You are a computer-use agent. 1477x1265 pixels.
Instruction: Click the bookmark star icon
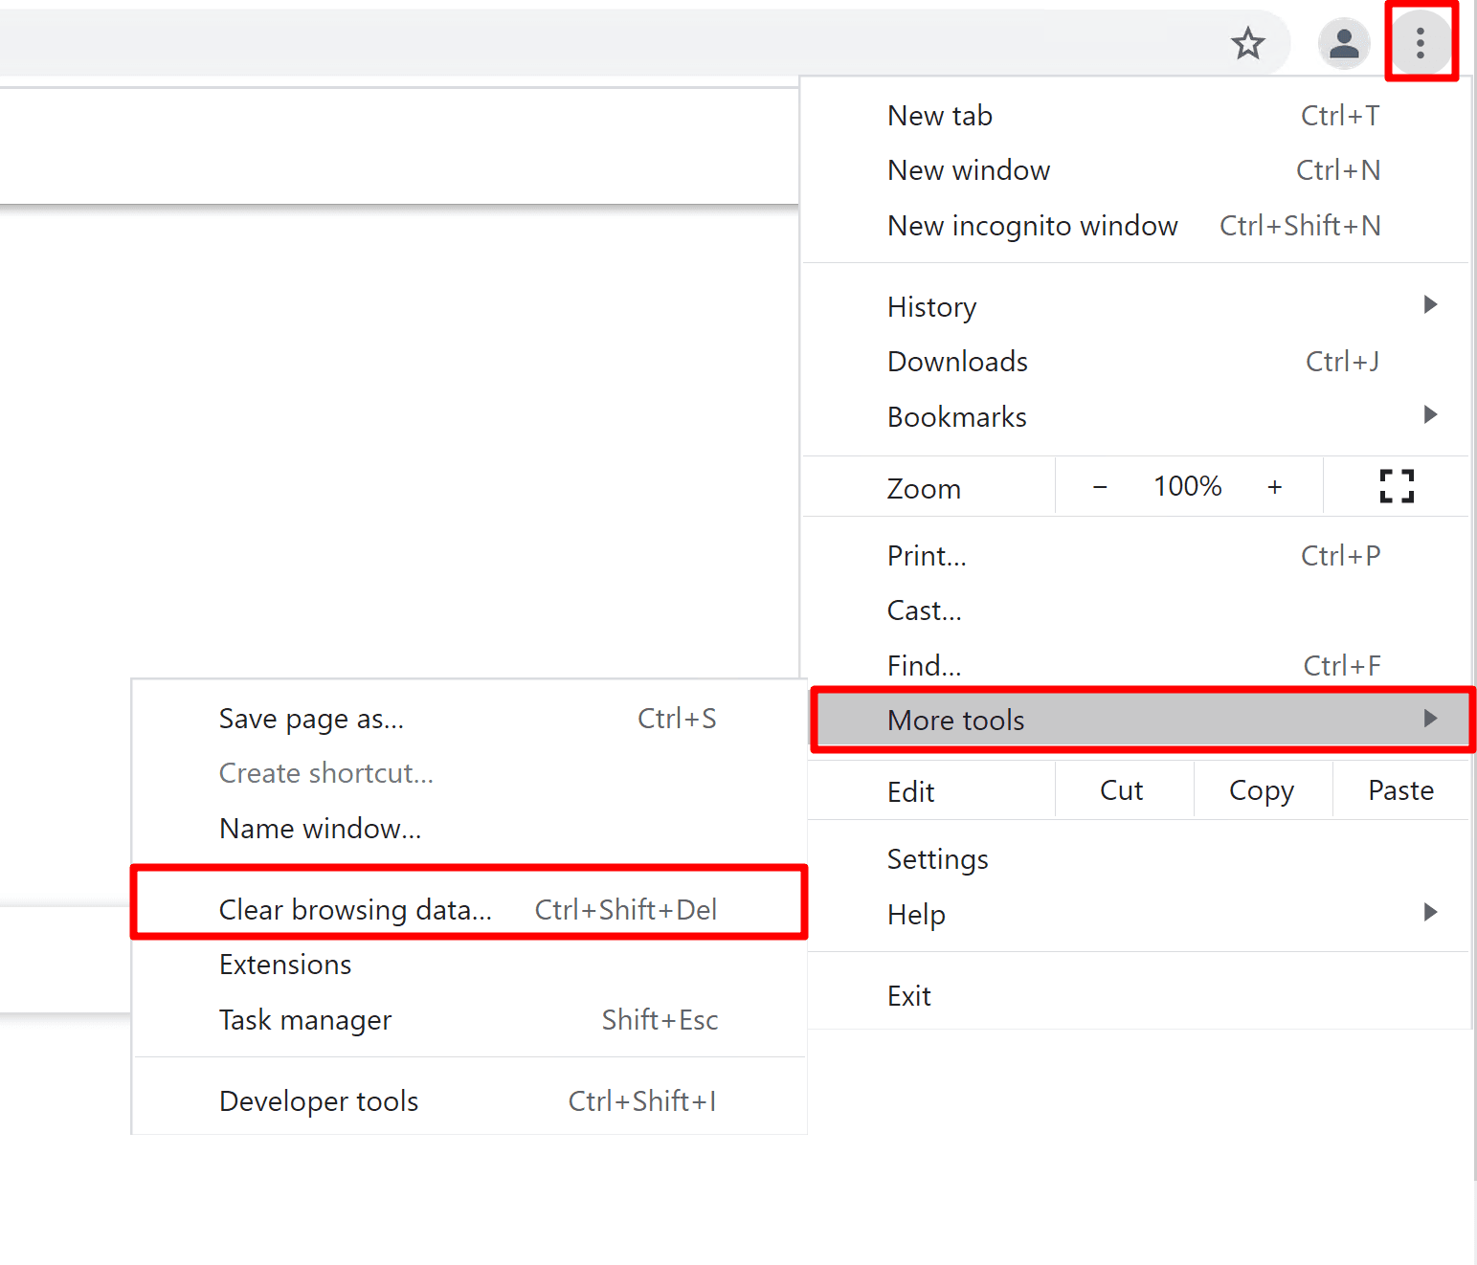coord(1247,43)
